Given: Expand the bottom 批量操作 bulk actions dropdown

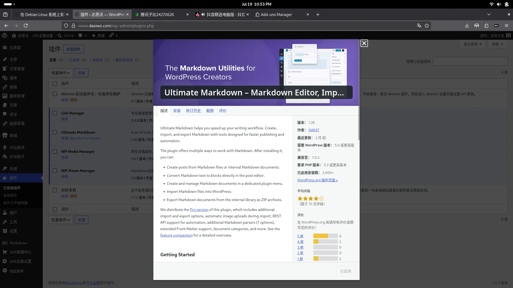Looking at the screenshot, I should tap(61, 220).
